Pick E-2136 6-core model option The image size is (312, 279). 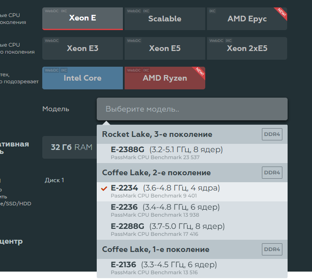point(192,268)
